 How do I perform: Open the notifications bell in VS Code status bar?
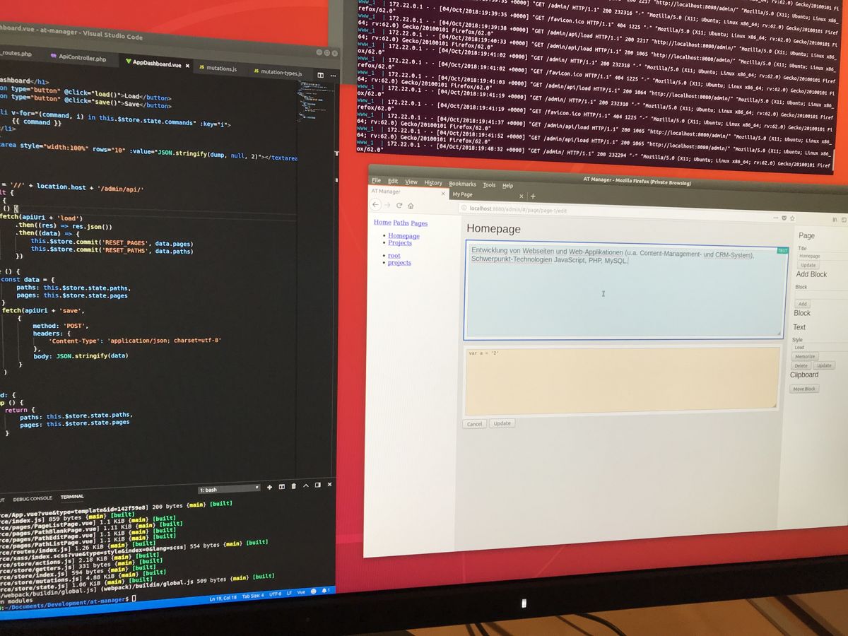tap(326, 590)
